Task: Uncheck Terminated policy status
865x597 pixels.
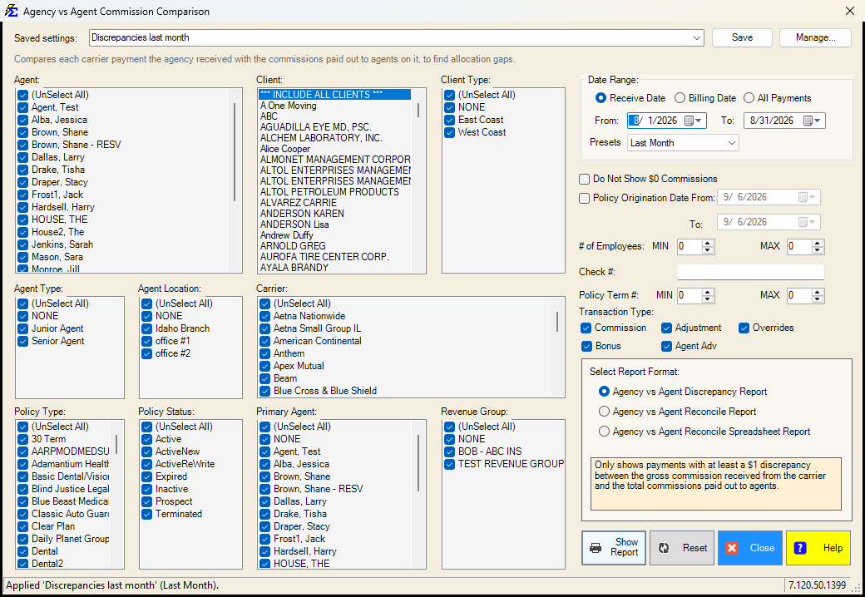Action: pyautogui.click(x=146, y=515)
